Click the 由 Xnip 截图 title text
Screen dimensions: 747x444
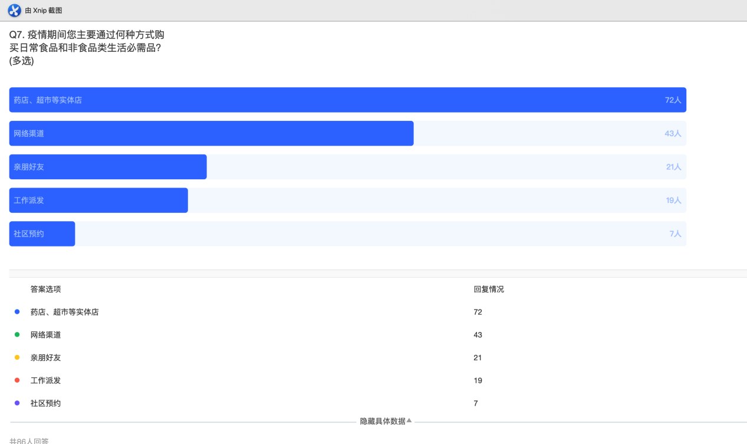coord(43,11)
